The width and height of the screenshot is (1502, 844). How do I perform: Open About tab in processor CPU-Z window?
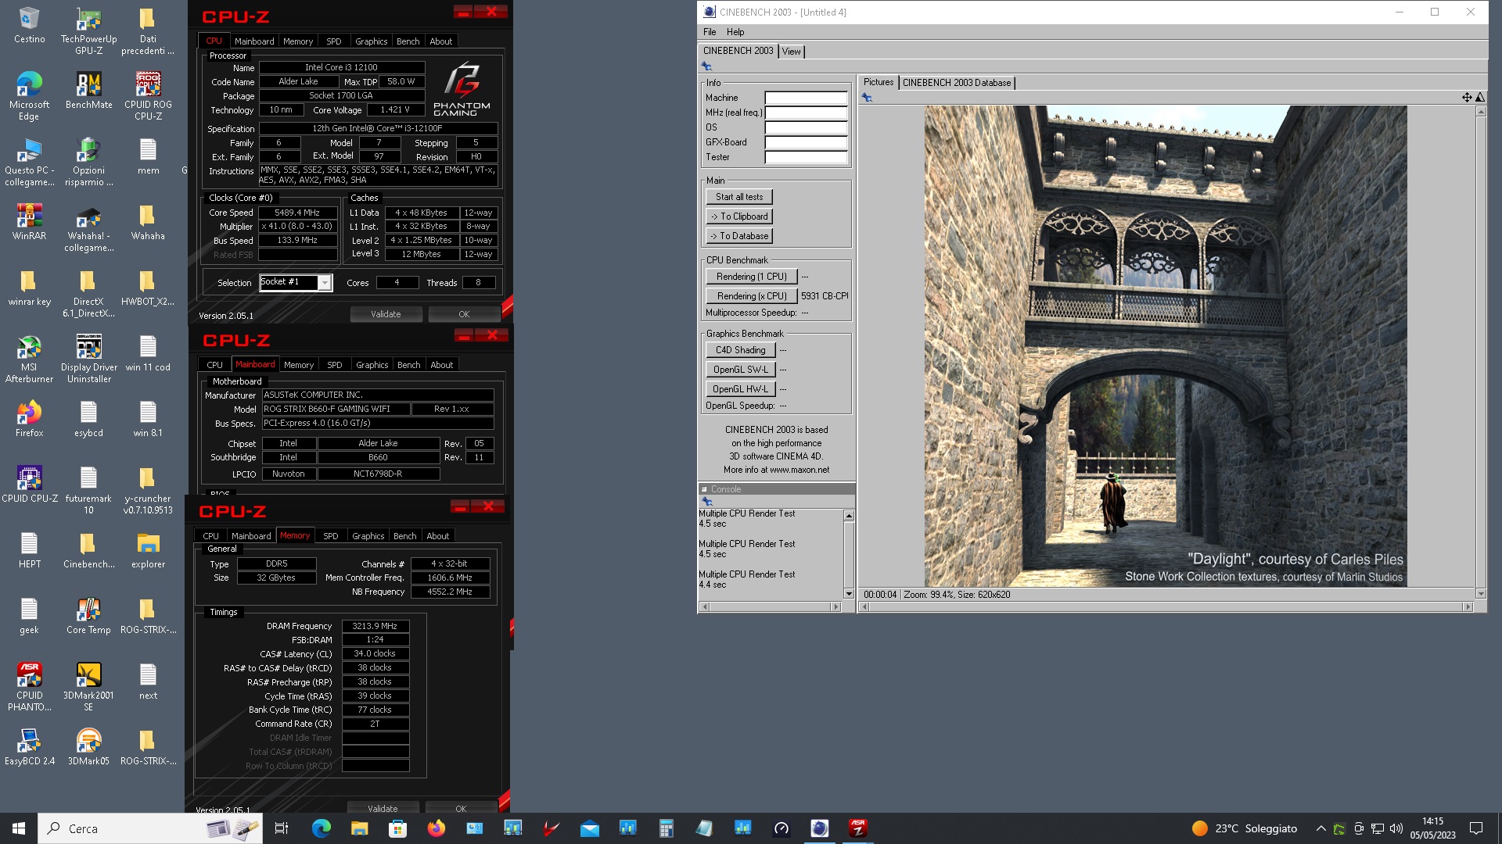(441, 41)
